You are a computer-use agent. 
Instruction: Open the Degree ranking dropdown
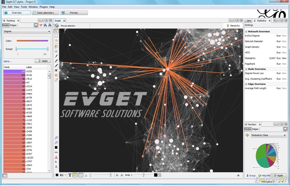click(27, 31)
